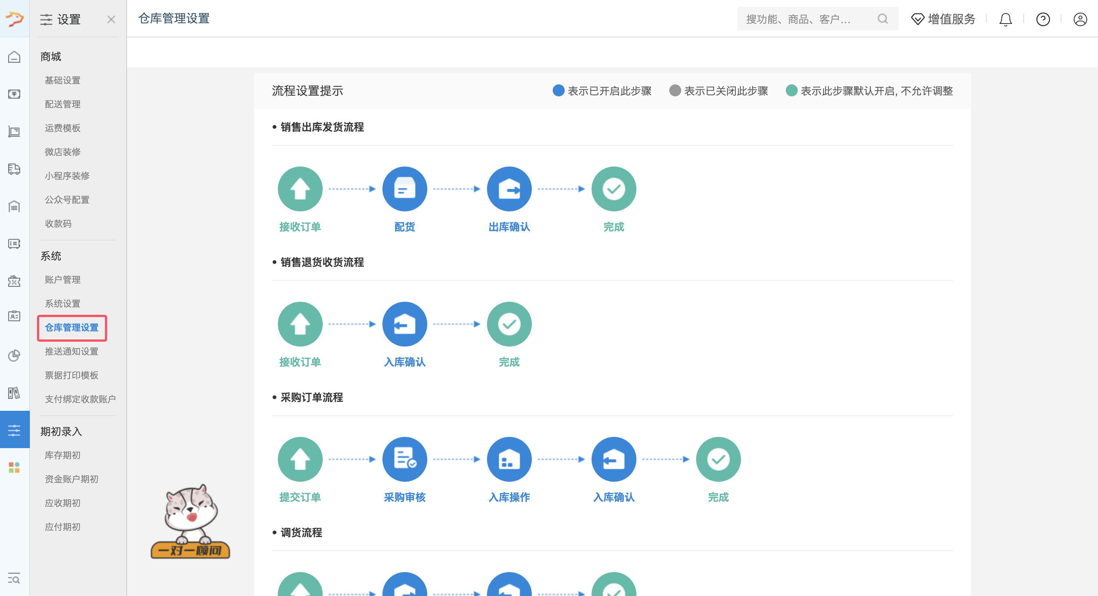Open 微店装修 in the settings menu
This screenshot has height=596, width=1098.
[x=63, y=152]
